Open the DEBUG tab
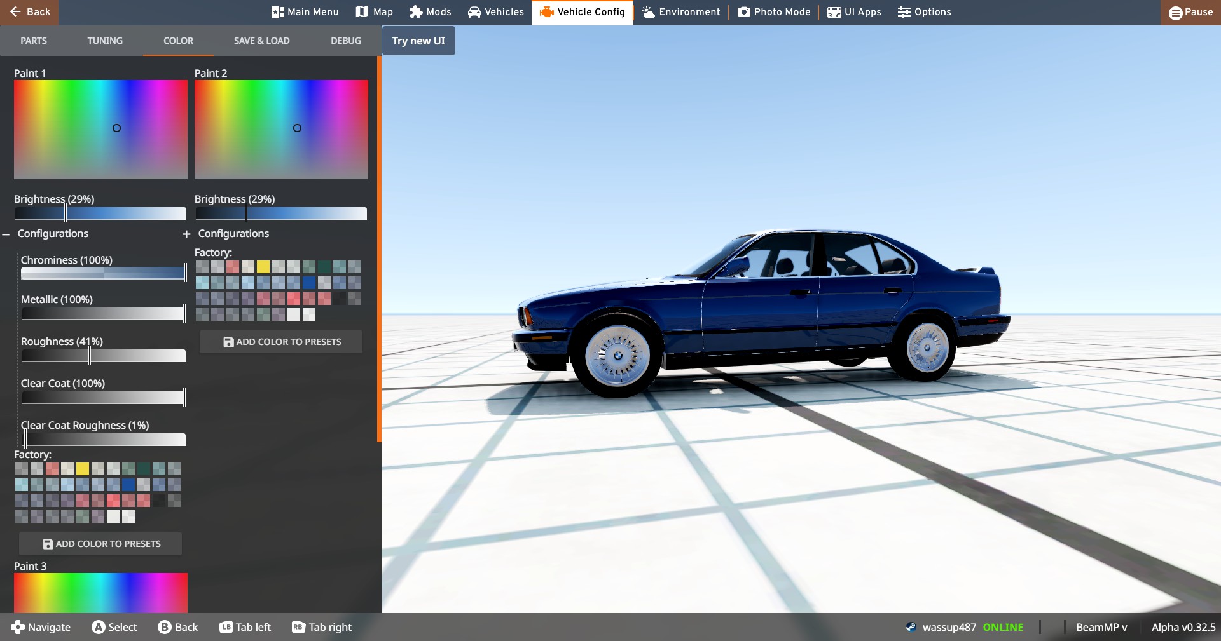Image resolution: width=1221 pixels, height=641 pixels. pos(346,41)
